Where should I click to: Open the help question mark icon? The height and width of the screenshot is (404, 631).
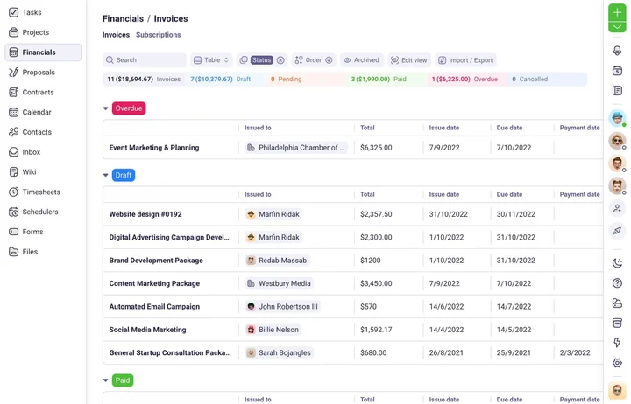(617, 283)
